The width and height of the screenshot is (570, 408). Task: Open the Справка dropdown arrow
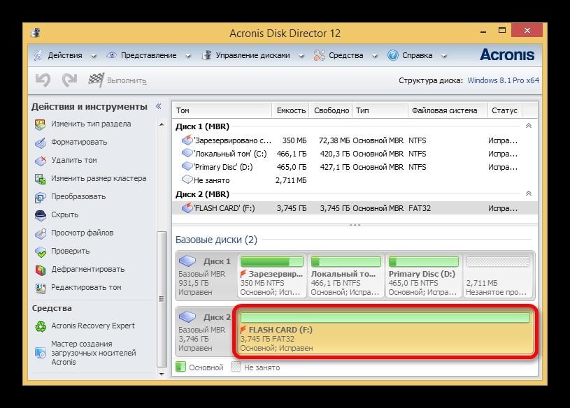click(444, 56)
